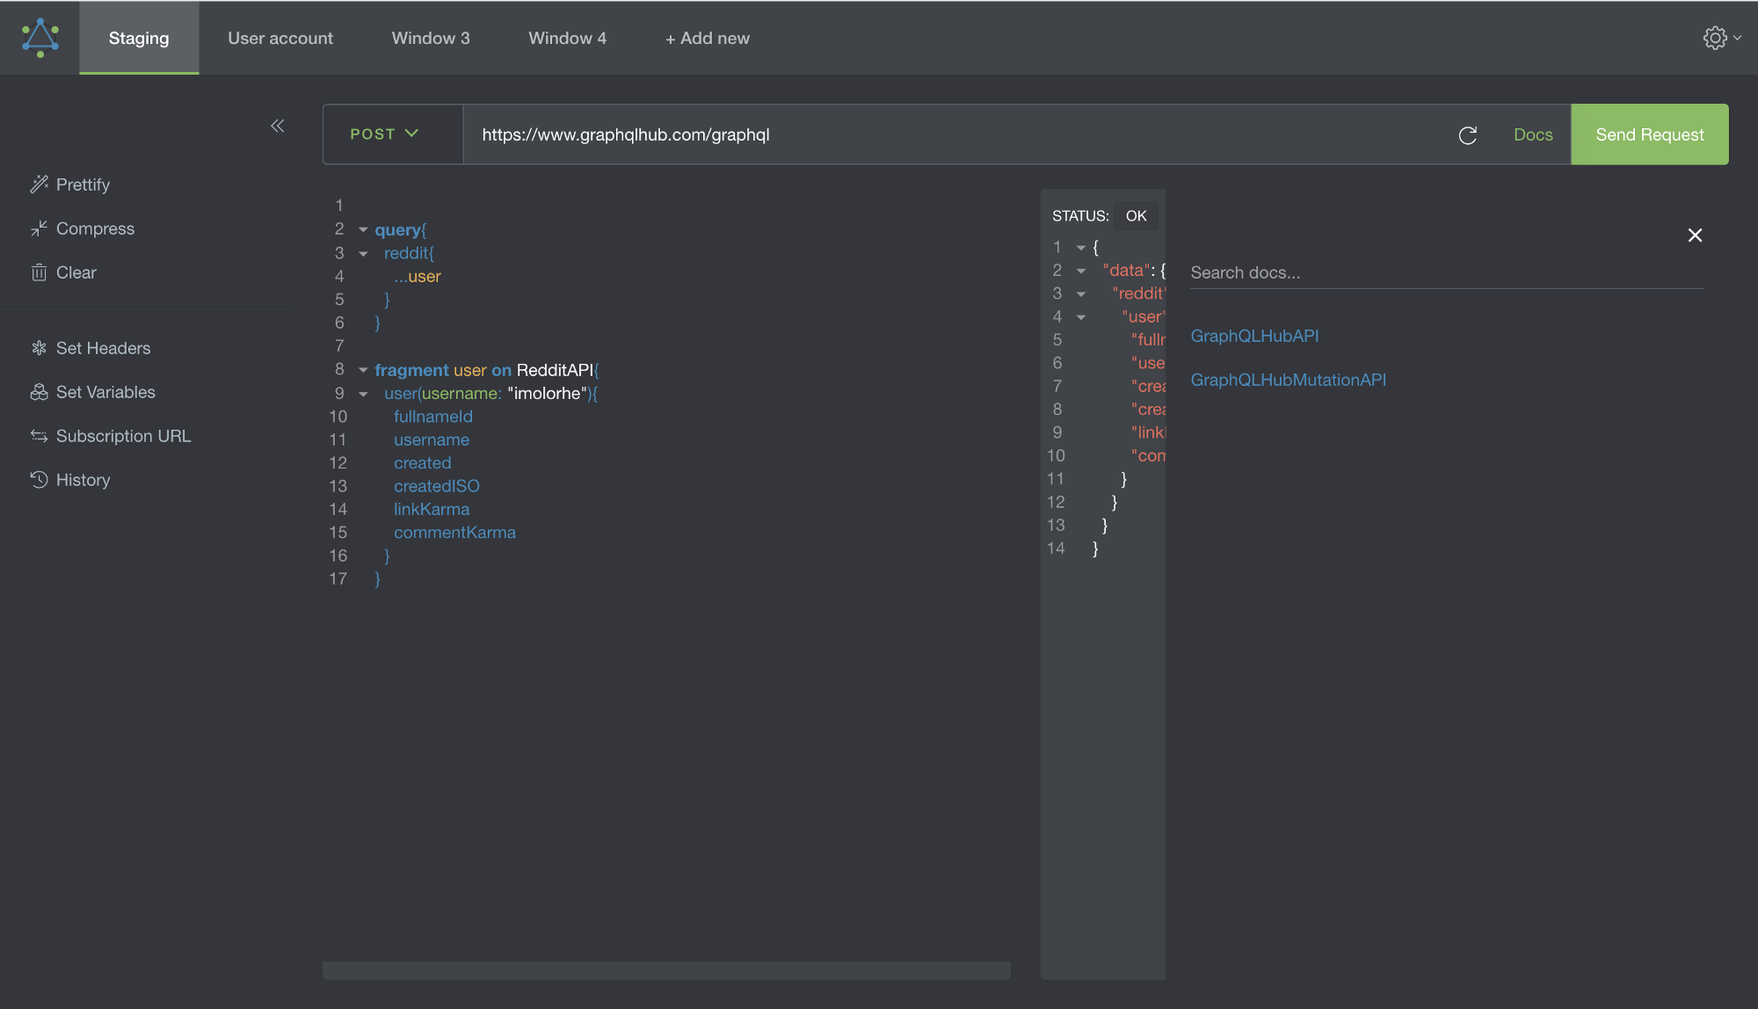Open the Subscription URL settings
The height and width of the screenshot is (1009, 1758).
[x=123, y=436]
